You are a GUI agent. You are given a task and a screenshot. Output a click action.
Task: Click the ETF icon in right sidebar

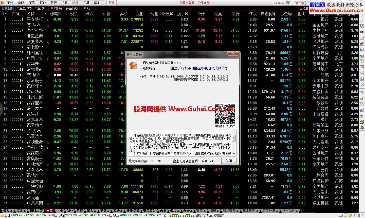pos(361,110)
